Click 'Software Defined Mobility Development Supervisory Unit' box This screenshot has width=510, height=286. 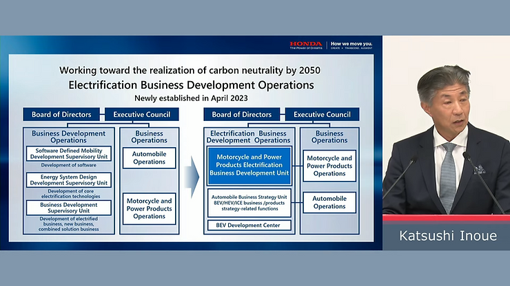pyautogui.click(x=69, y=153)
